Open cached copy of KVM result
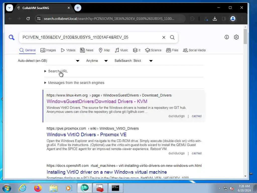The width and height of the screenshot is (257, 193). (x=197, y=116)
